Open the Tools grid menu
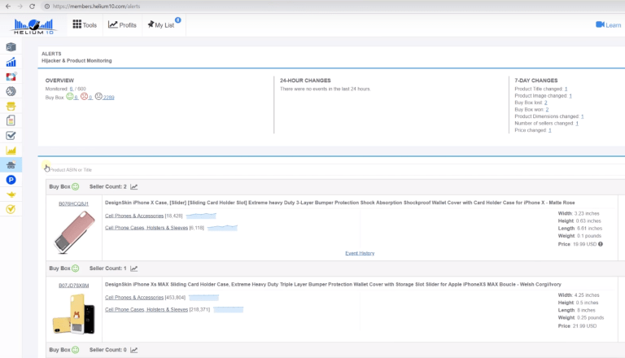This screenshot has width=625, height=358. click(x=85, y=24)
